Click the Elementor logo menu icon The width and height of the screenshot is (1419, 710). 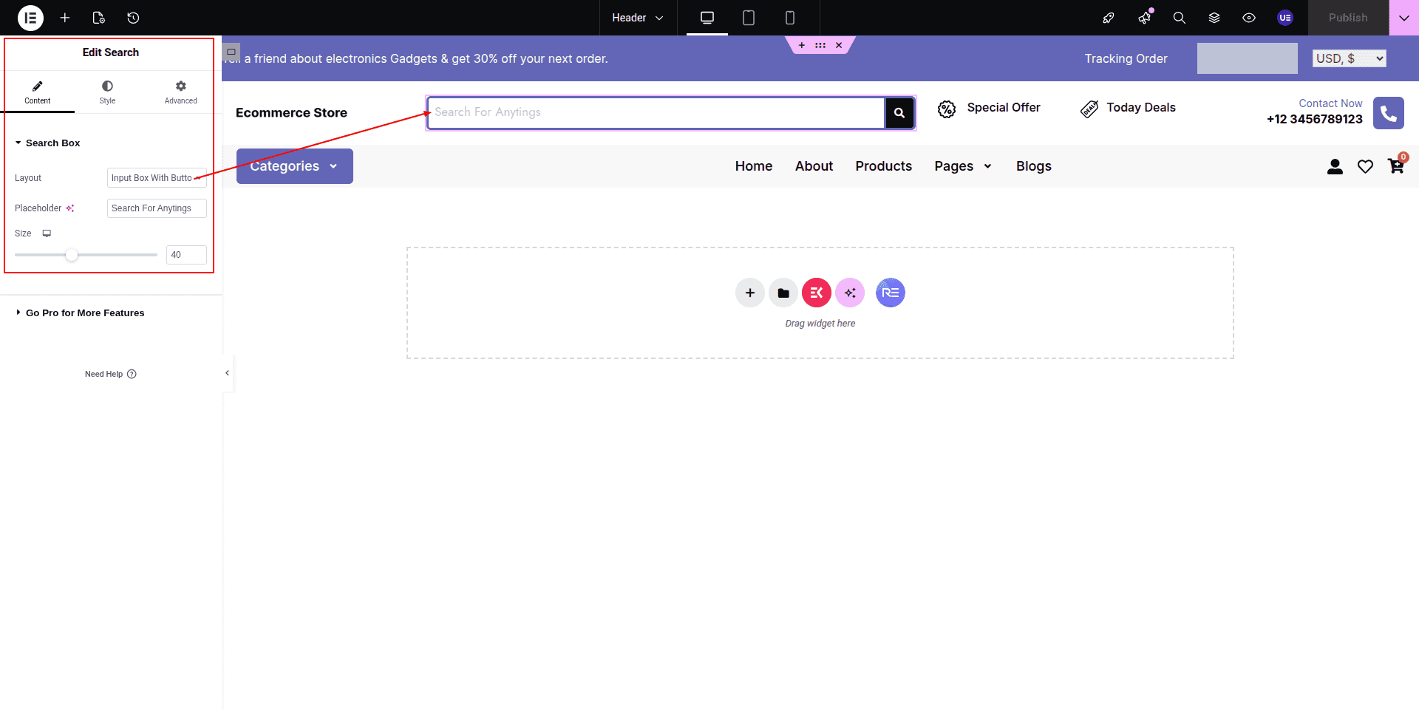30,18
